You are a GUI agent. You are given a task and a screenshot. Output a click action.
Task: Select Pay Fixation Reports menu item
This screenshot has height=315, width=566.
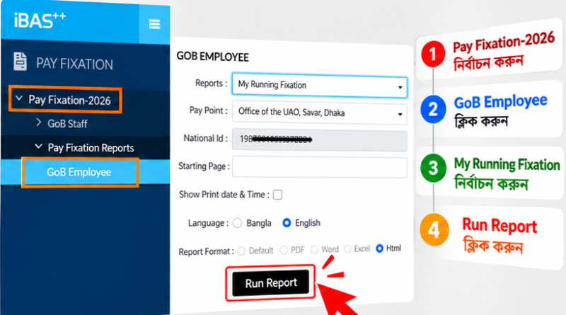click(x=91, y=148)
